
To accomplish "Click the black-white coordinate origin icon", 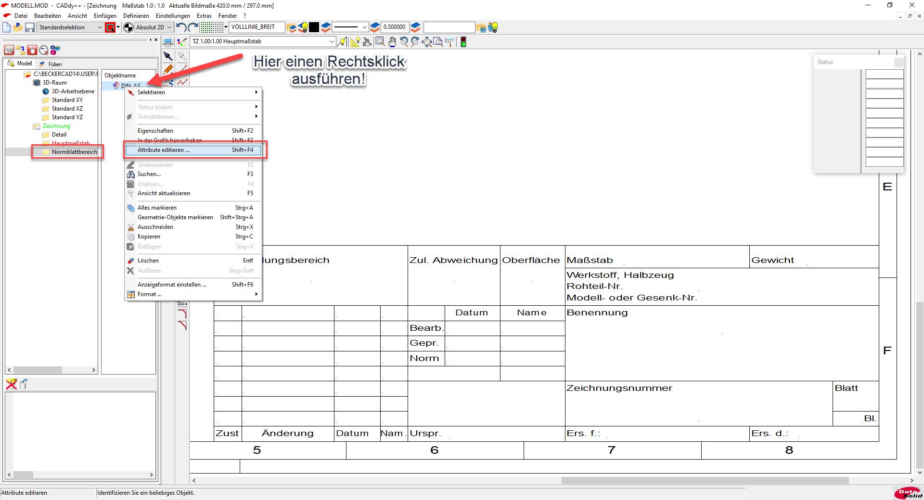I will 128,27.
